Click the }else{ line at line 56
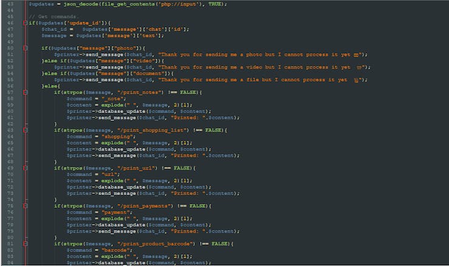Viewport: 449px width, 266px height. (x=51, y=86)
